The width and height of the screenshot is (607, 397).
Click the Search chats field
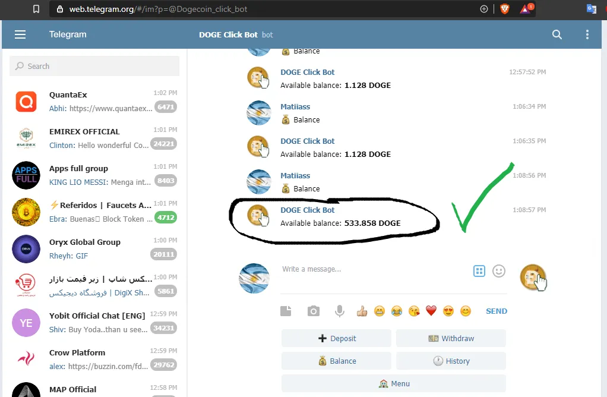click(94, 66)
